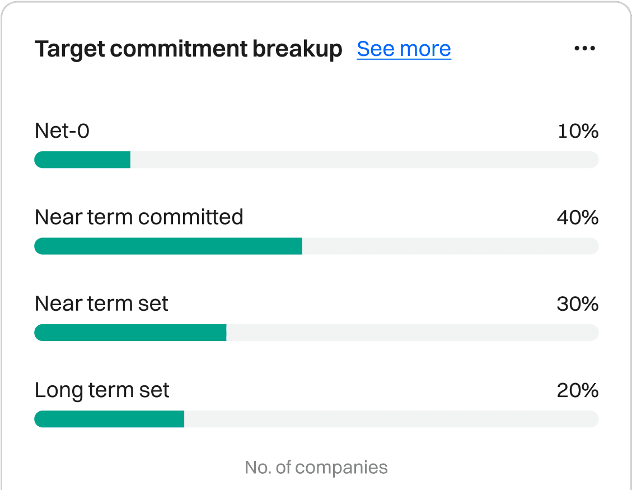The width and height of the screenshot is (632, 490).
Task: Open the three-dot more options menu
Action: click(585, 49)
